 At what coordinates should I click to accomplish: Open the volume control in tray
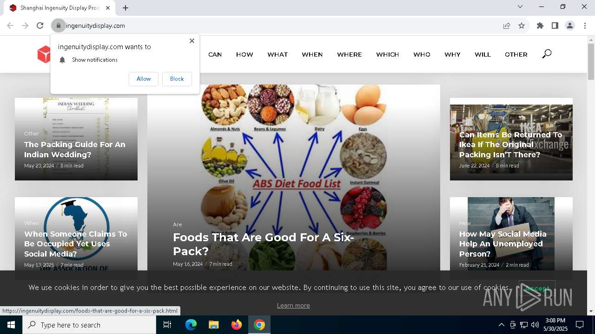pos(535,325)
